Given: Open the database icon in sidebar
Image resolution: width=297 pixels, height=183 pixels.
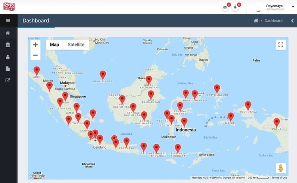Looking at the screenshot, I should (x=8, y=45).
